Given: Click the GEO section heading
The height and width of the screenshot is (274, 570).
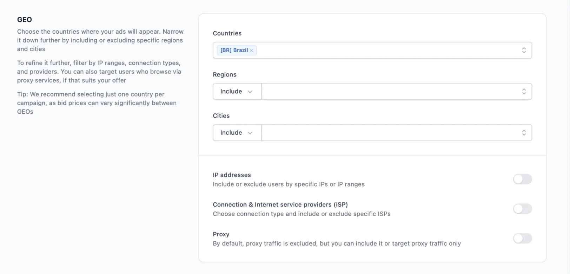Looking at the screenshot, I should [x=25, y=20].
